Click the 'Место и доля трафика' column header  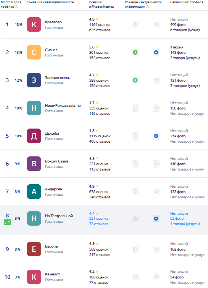(11, 5)
